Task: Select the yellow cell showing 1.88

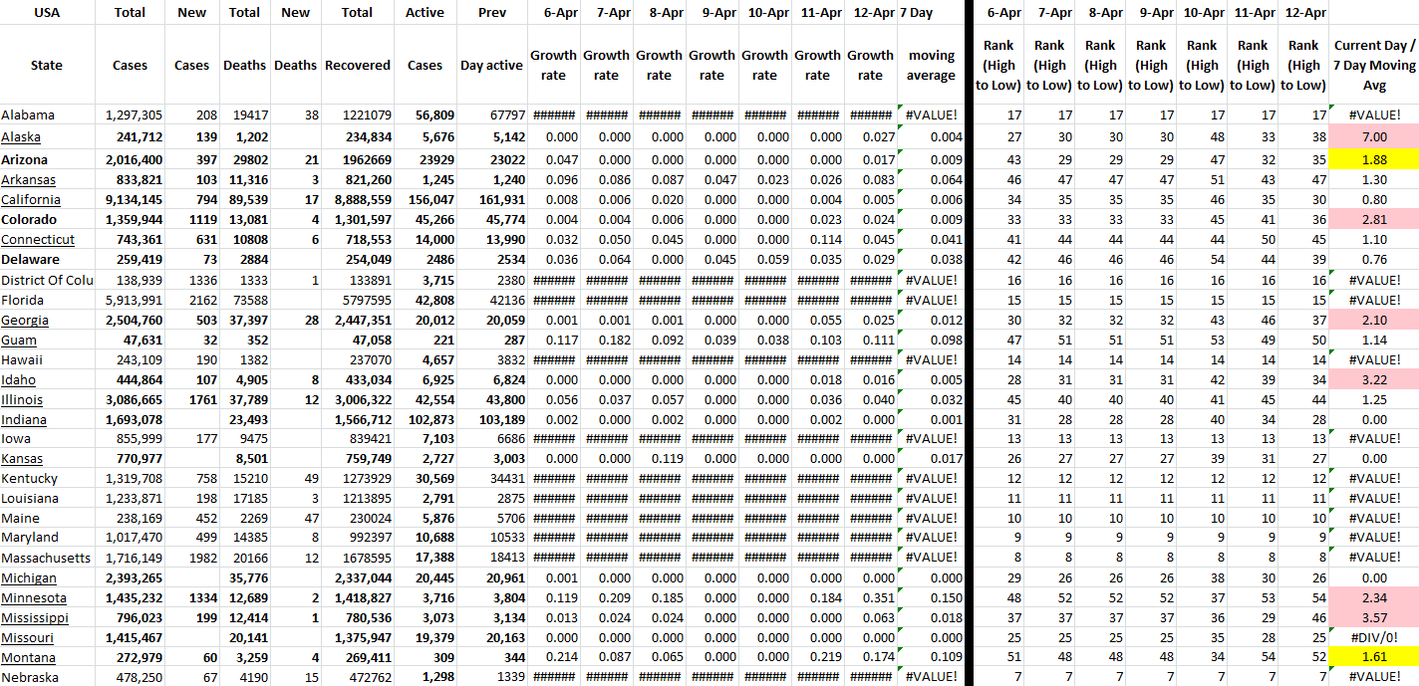Action: click(1374, 159)
